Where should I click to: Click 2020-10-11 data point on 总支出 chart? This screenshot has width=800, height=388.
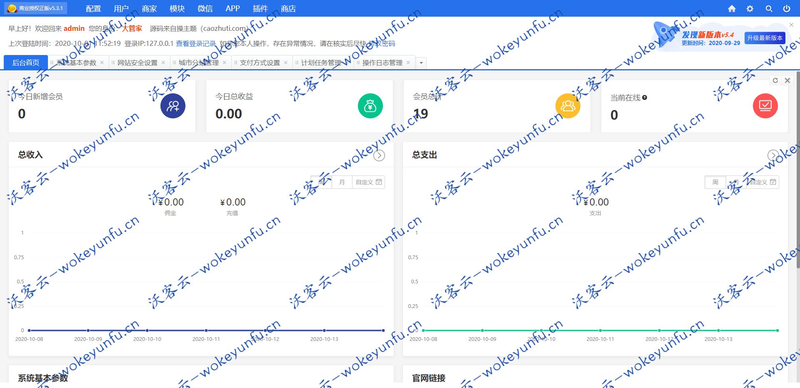click(600, 330)
